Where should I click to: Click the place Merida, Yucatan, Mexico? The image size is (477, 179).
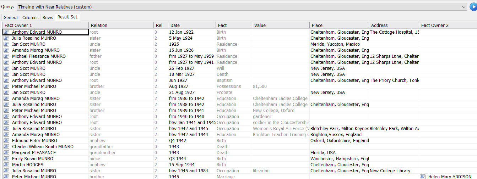tap(335, 44)
